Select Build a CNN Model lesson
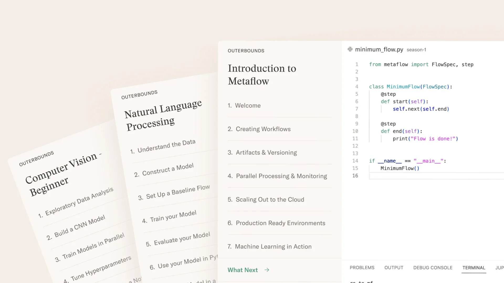Viewport: 504px width, 283px height. [x=76, y=227]
